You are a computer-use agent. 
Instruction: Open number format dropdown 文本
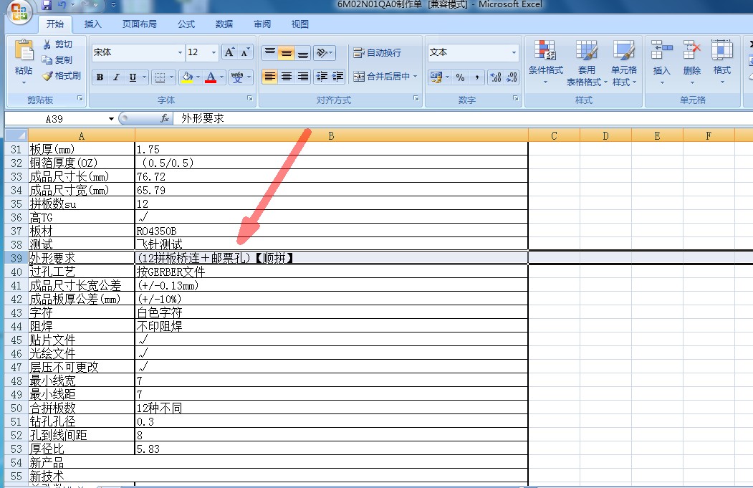coord(514,52)
